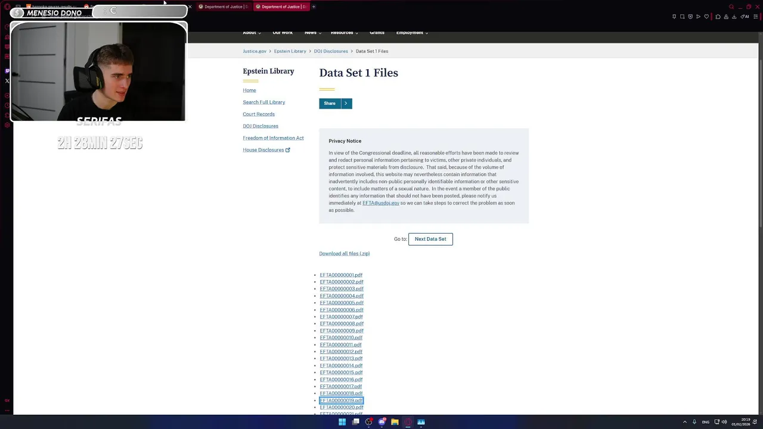Viewport: 763px width, 429px height.
Task: Open the AI assistant icon
Action: coord(745,17)
